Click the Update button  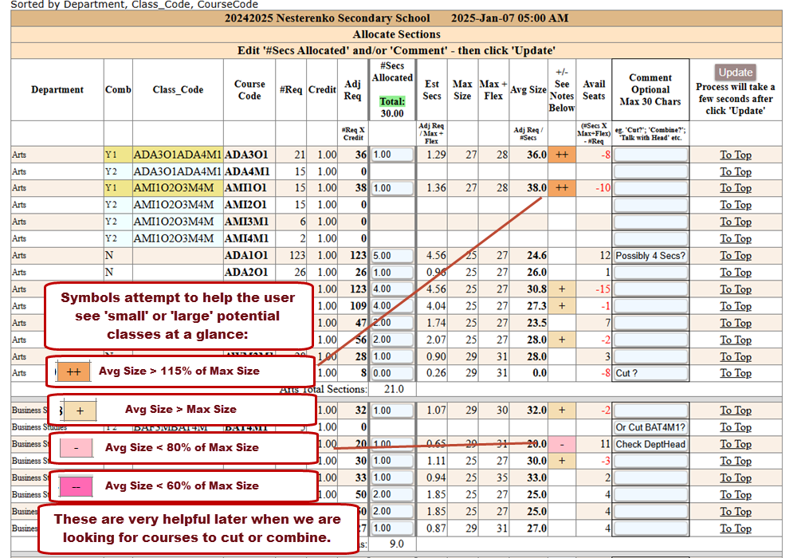[735, 73]
